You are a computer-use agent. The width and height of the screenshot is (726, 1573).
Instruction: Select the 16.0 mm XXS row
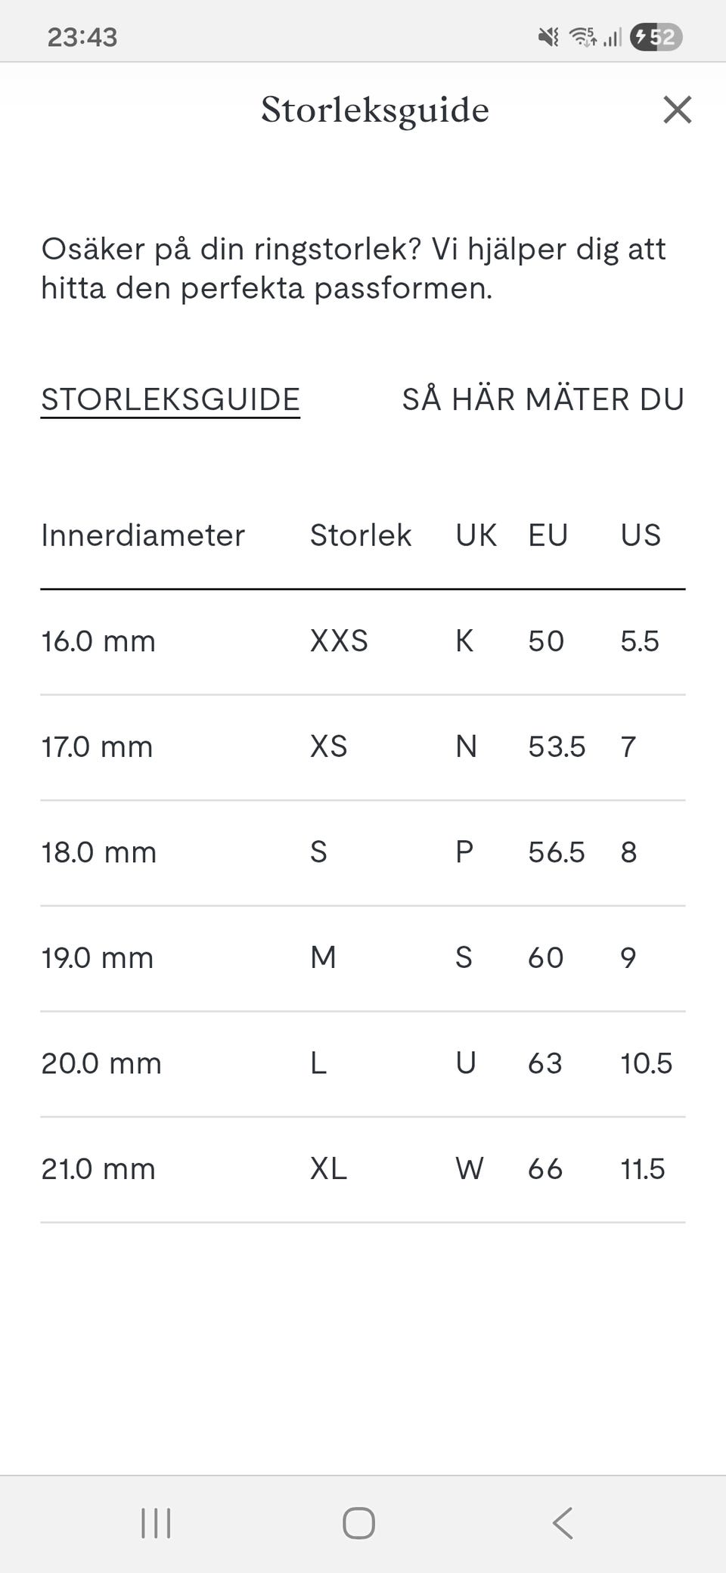coord(363,641)
